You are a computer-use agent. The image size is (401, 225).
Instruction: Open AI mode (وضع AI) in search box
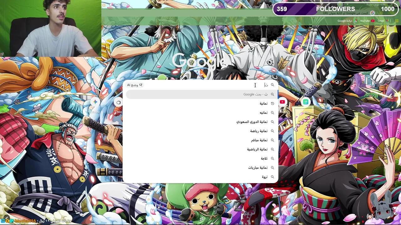point(135,85)
